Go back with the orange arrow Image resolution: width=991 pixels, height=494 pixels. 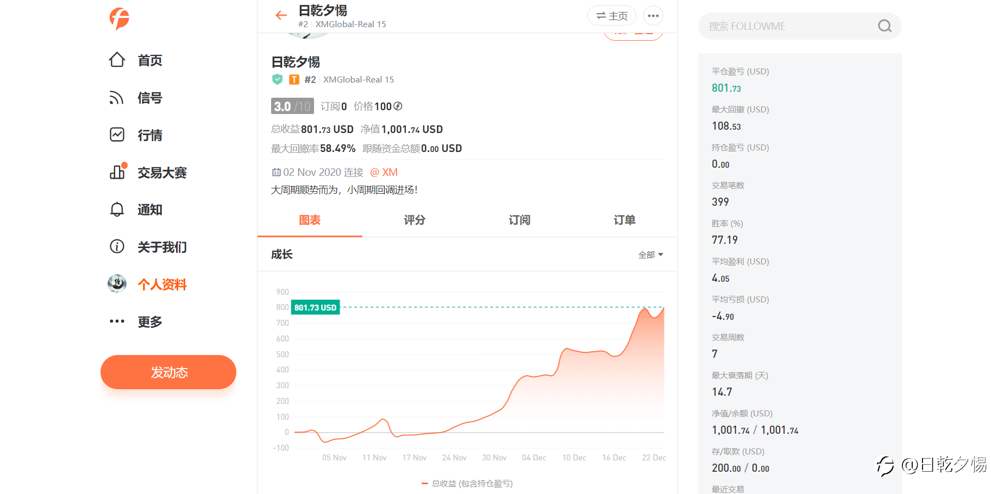(x=281, y=16)
